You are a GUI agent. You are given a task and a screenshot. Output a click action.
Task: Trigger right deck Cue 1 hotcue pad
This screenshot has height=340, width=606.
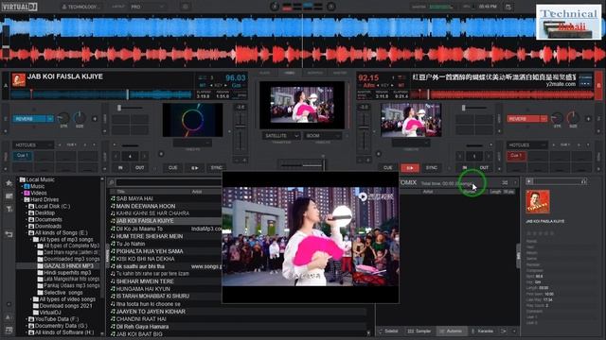516,156
